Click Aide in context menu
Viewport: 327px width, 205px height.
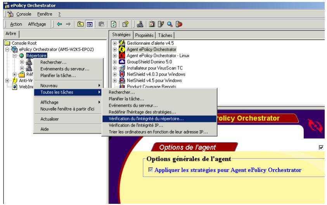click(68, 129)
